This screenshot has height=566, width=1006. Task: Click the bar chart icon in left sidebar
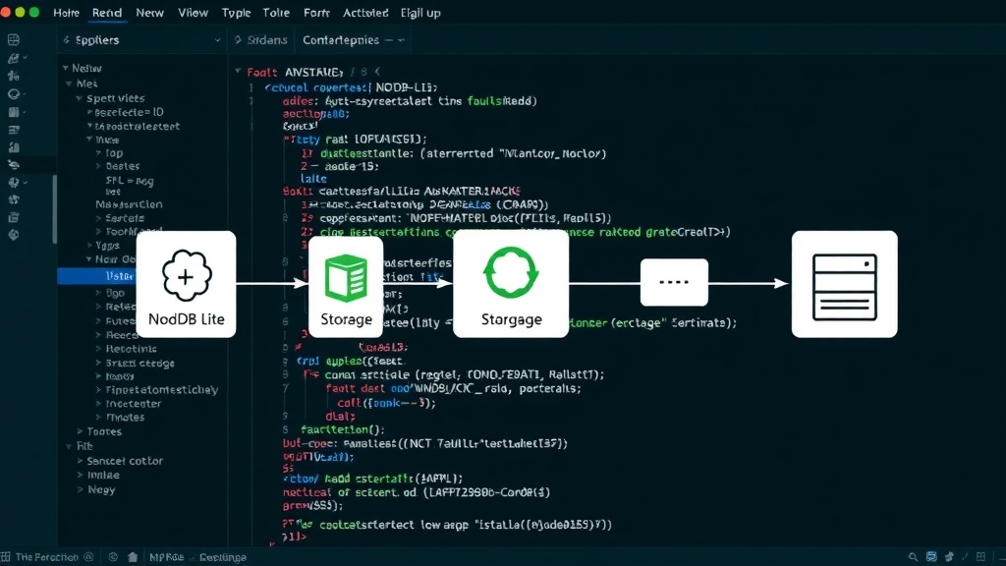coord(14,147)
